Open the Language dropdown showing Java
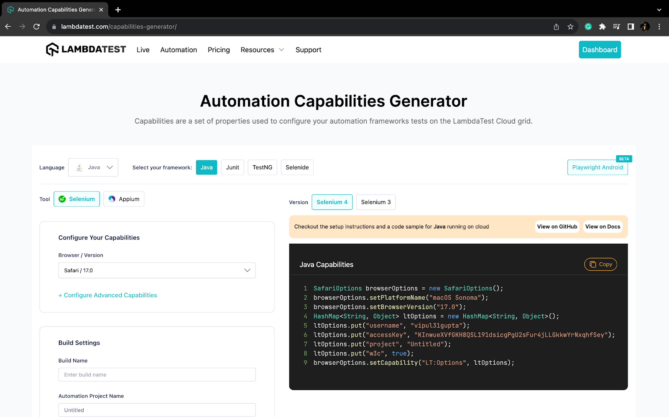 (x=93, y=167)
